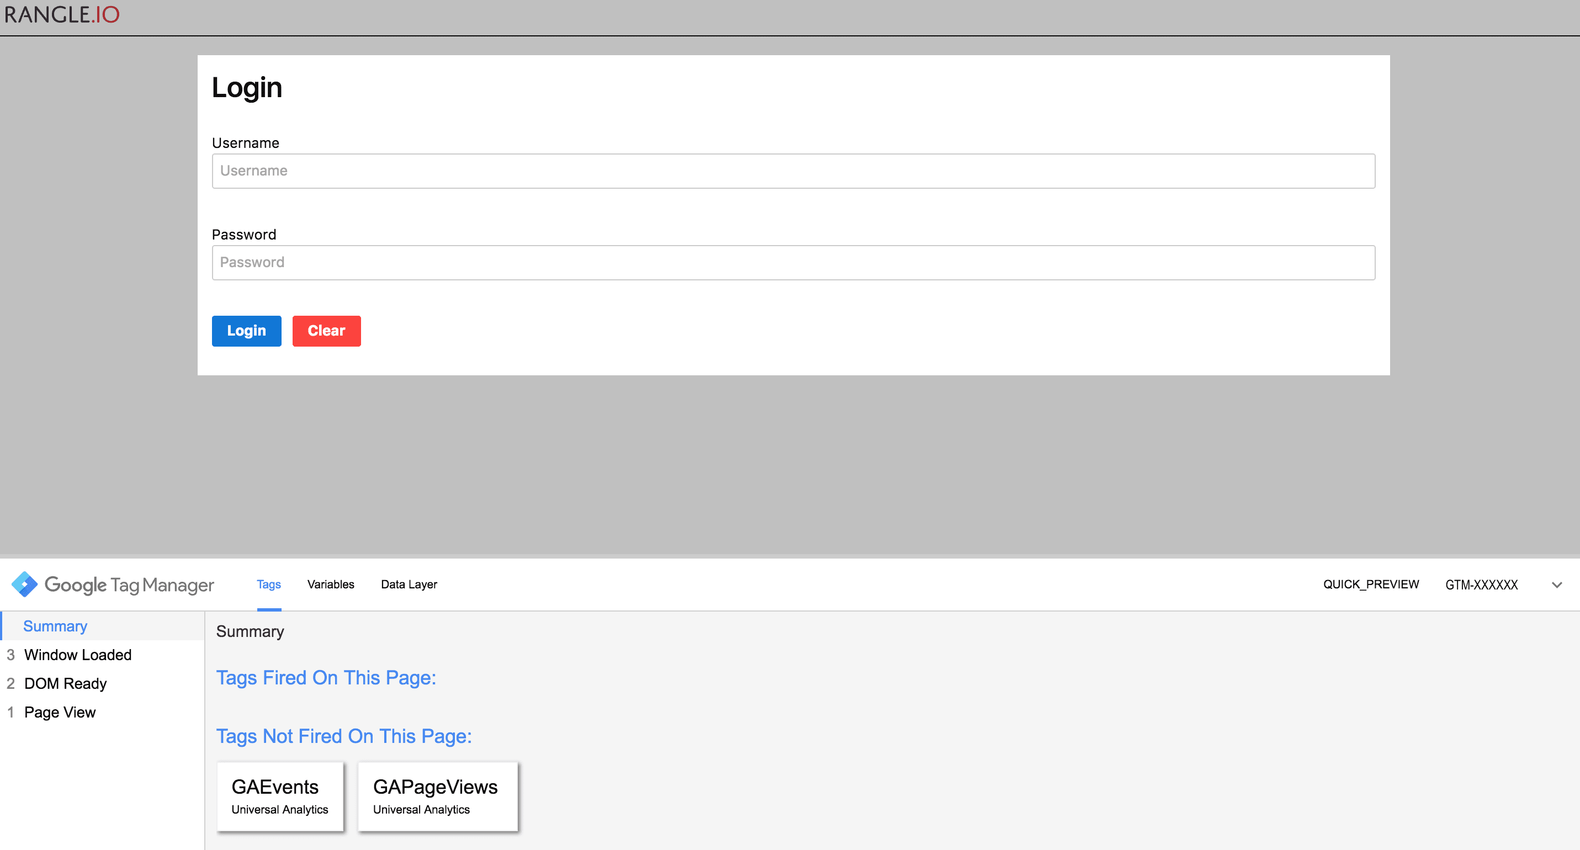Viewport: 1580px width, 850px height.
Task: Click the Username field label
Action: point(245,143)
